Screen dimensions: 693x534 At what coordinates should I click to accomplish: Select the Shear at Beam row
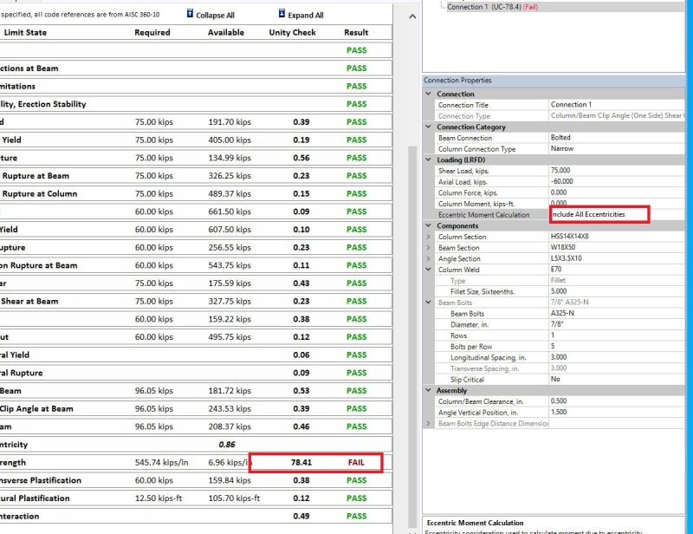pyautogui.click(x=196, y=302)
